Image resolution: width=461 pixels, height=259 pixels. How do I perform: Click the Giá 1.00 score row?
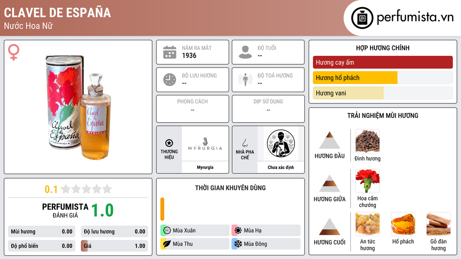pos(114,246)
